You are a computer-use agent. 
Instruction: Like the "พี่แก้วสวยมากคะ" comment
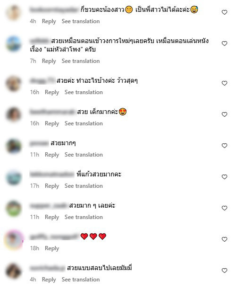tap(225, 177)
